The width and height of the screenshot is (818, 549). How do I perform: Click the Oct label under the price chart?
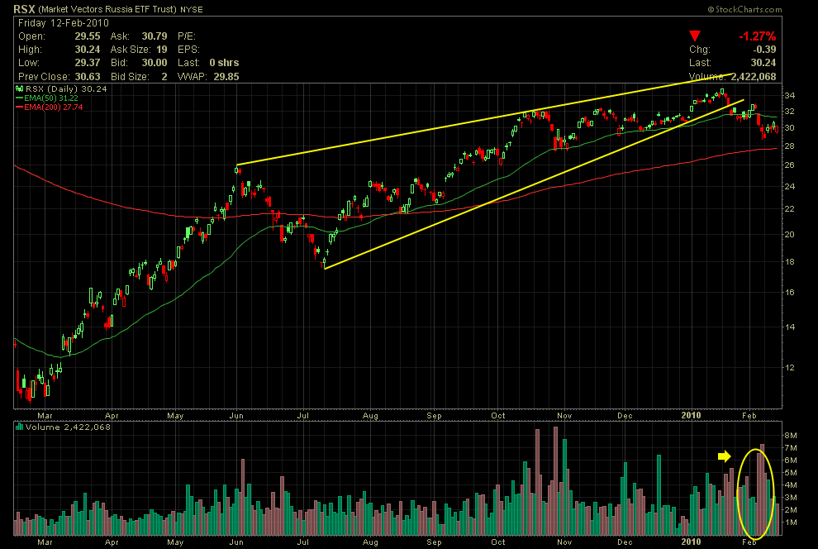click(x=498, y=415)
